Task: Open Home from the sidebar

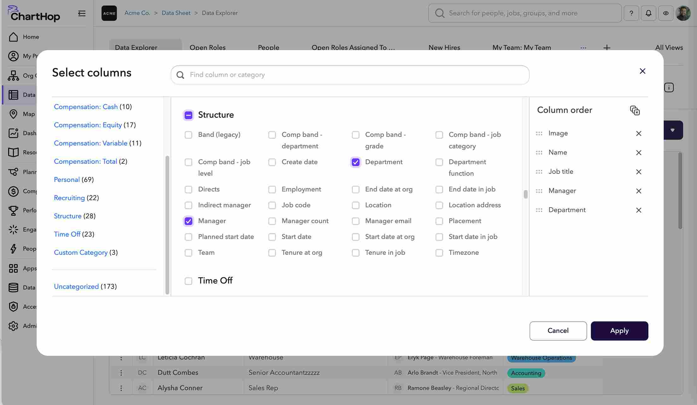Action: [x=31, y=37]
